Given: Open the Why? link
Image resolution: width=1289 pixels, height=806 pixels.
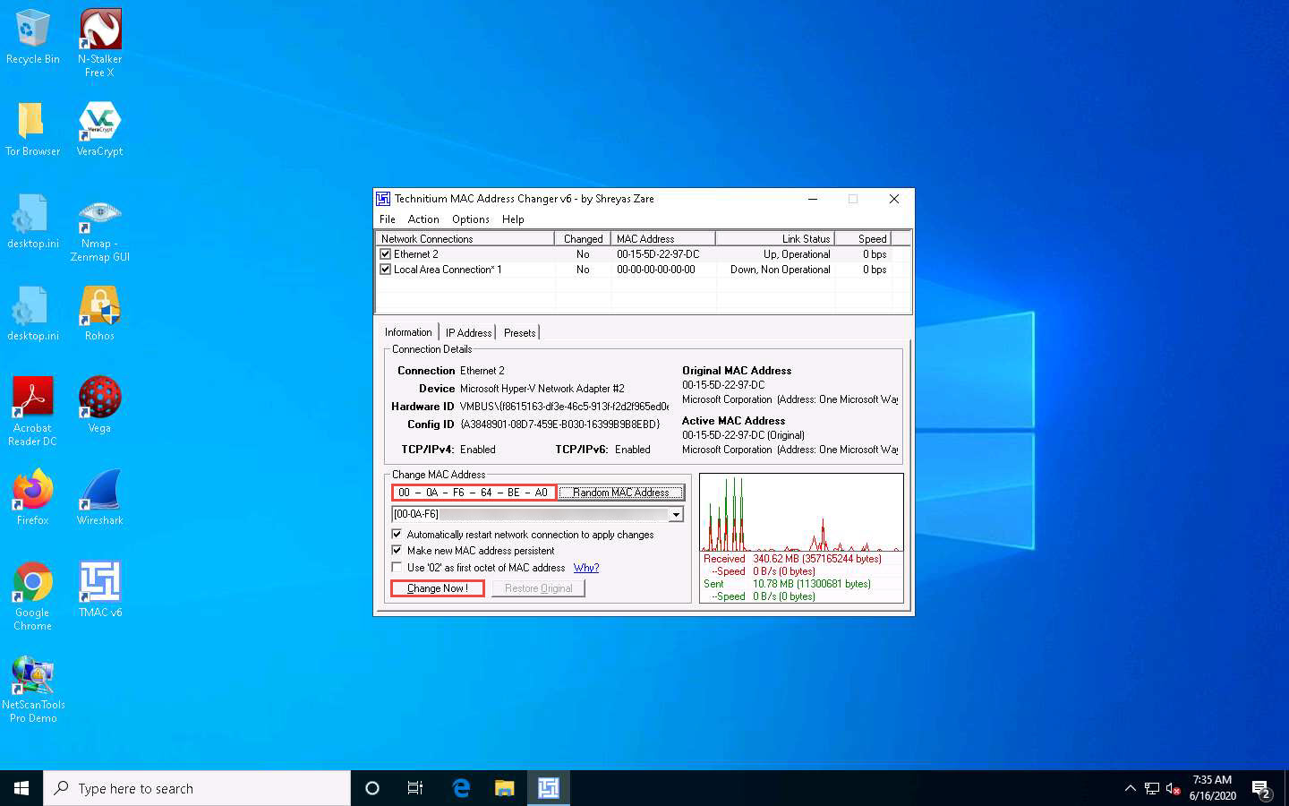Looking at the screenshot, I should click(x=586, y=568).
